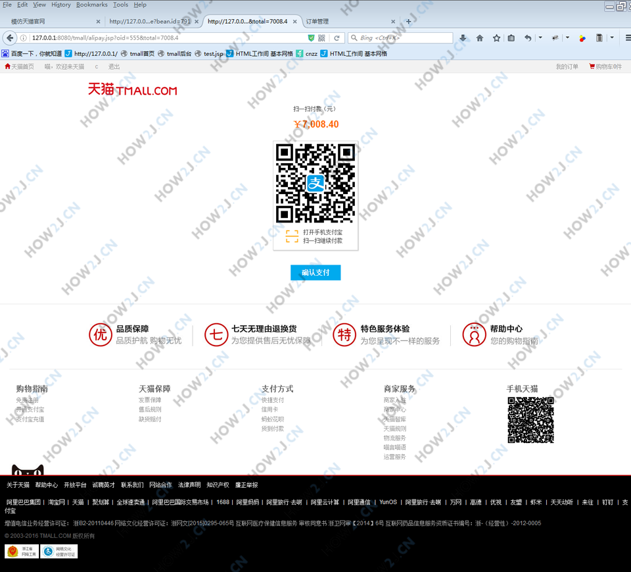Click the QR code icon in address bar
The image size is (631, 572).
click(321, 38)
